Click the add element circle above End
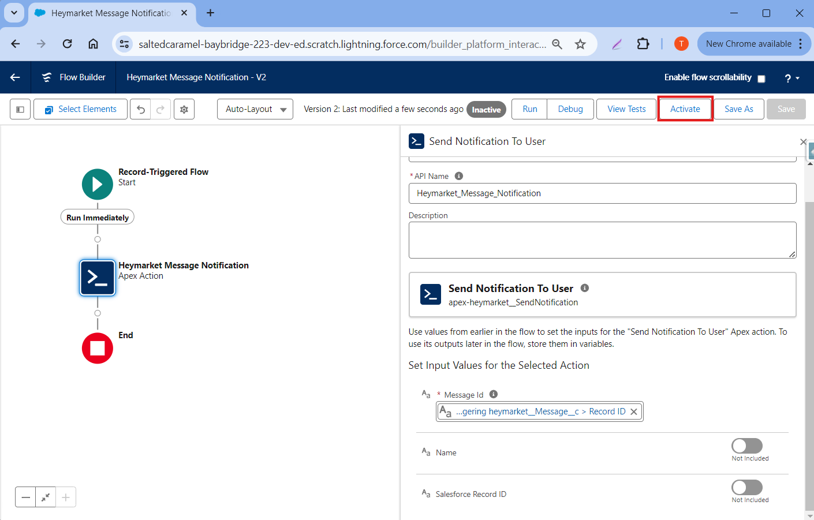The image size is (814, 520). pyautogui.click(x=98, y=313)
